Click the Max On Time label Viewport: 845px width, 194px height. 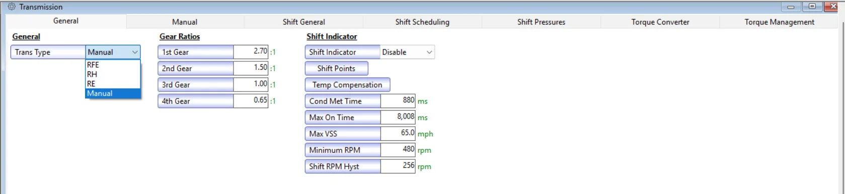[x=343, y=118]
